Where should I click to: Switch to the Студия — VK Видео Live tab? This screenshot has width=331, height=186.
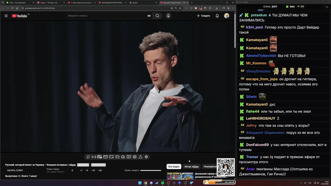coord(51,3)
